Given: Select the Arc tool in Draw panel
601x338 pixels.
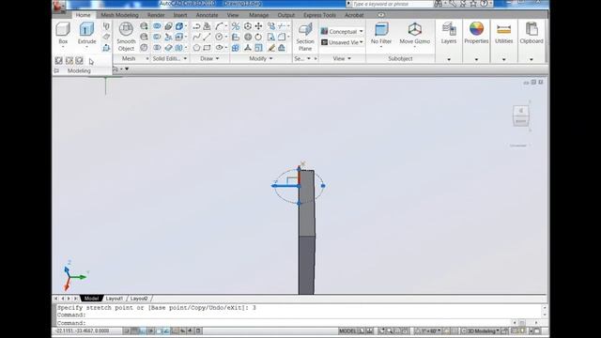Looking at the screenshot, I should [x=219, y=26].
